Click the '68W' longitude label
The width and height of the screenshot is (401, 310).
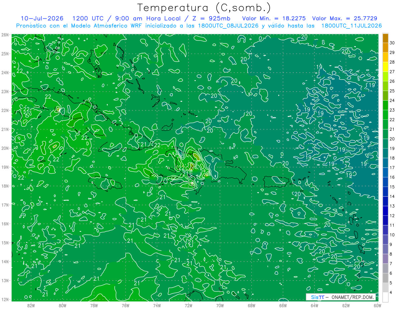251,305
